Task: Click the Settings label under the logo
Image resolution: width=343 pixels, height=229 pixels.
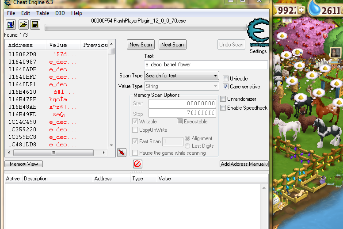Action: pyautogui.click(x=258, y=51)
